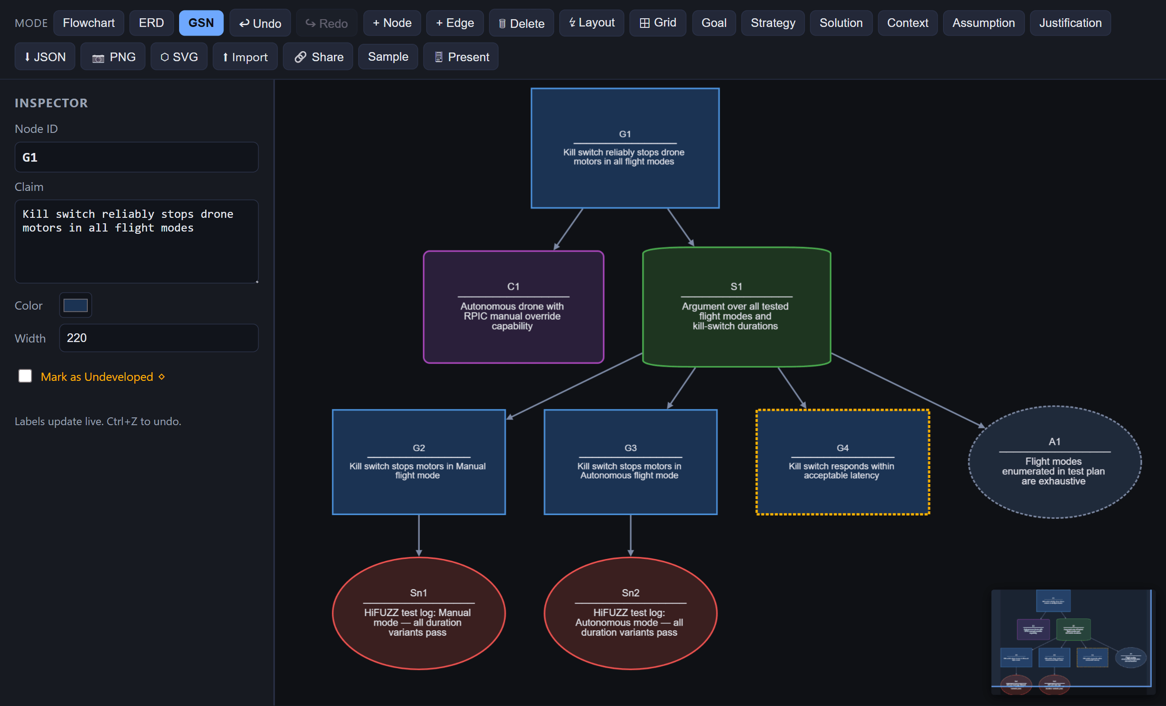Run auto Layout

(592, 23)
